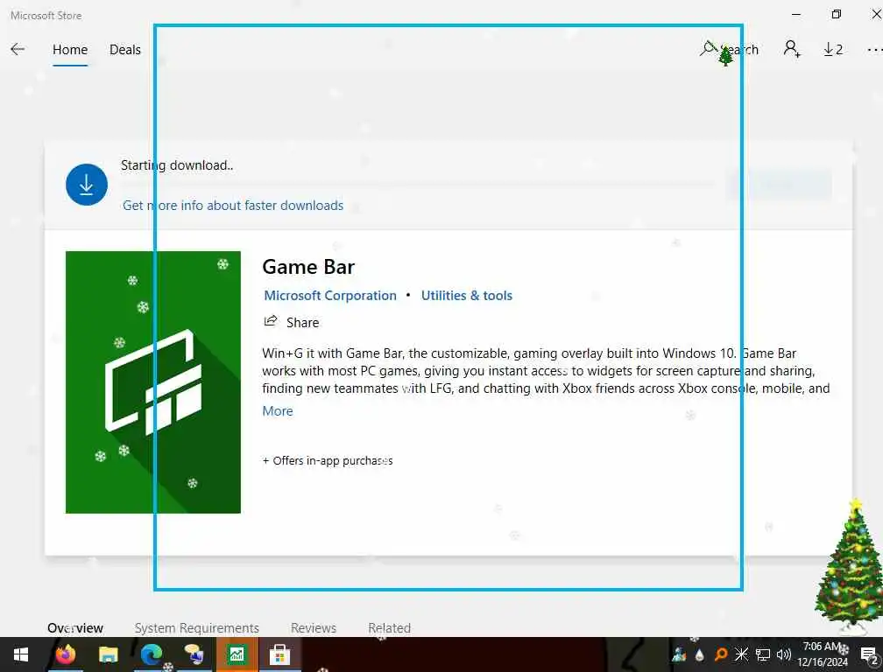Click the Game Bar app artwork

pos(153,381)
